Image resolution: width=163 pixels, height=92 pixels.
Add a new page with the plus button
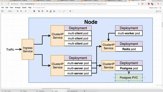click(85, 91)
